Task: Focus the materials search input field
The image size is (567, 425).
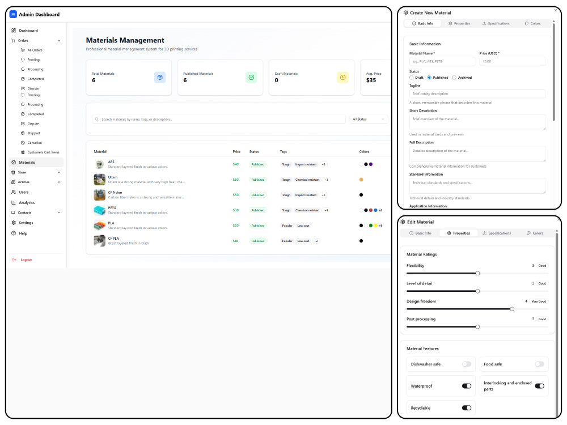Action: coord(219,119)
